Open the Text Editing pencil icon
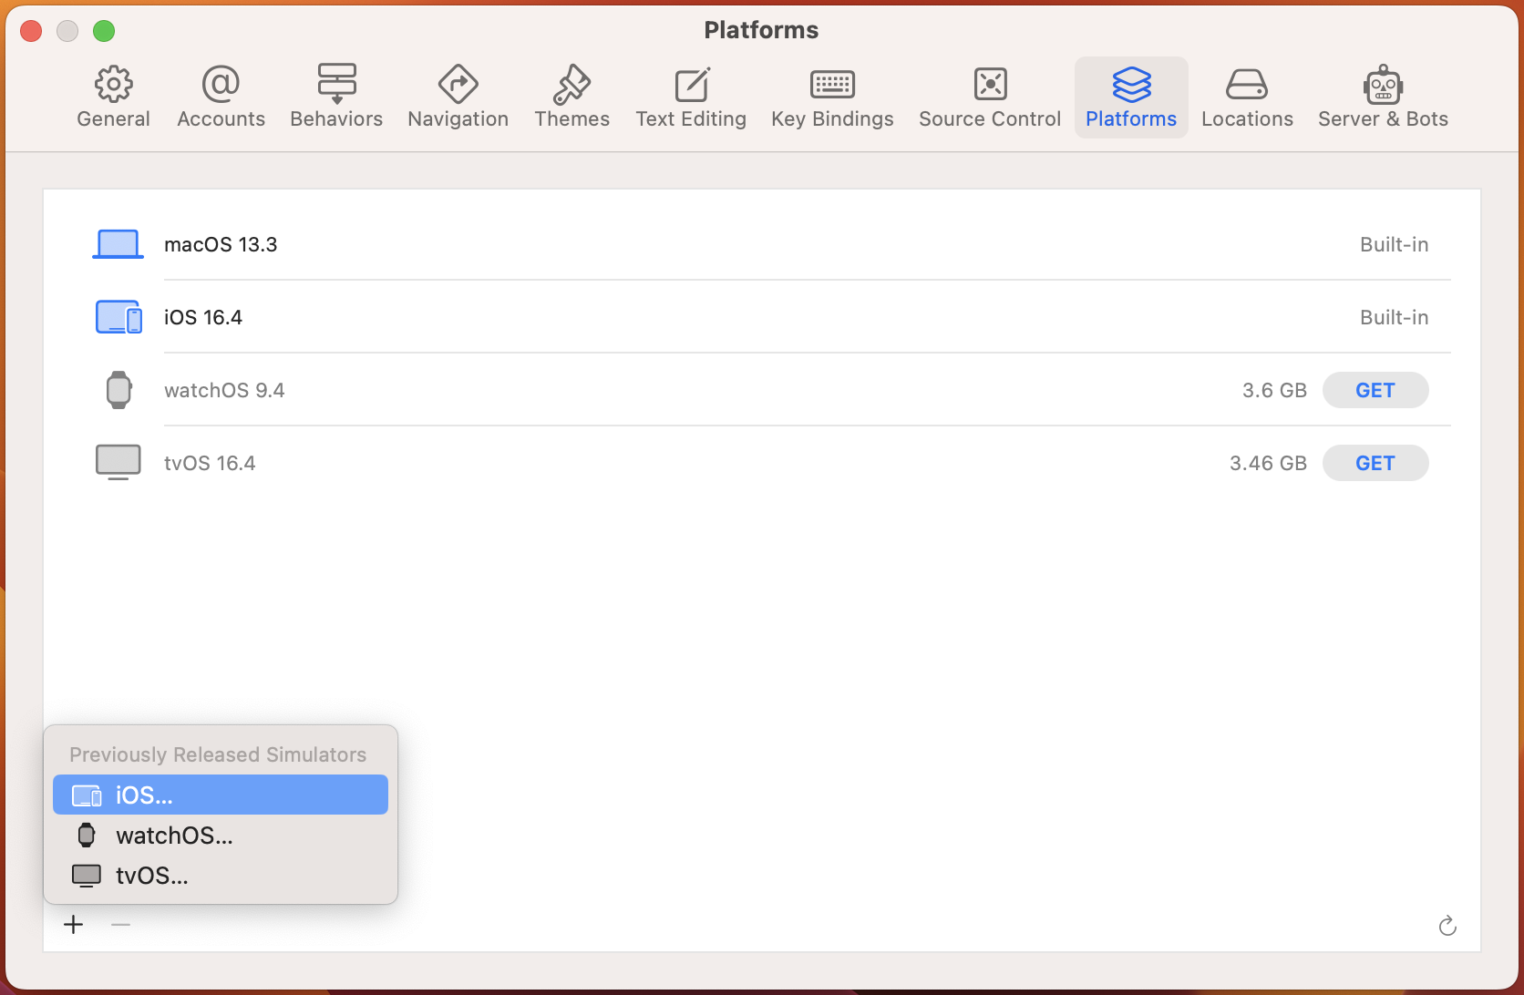The image size is (1524, 995). [x=692, y=85]
